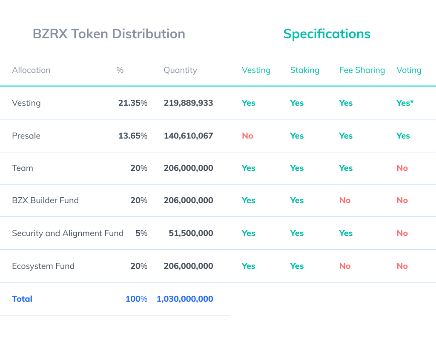Select the Team allocation row label
Screen dimensions: 436x337
click(x=23, y=168)
